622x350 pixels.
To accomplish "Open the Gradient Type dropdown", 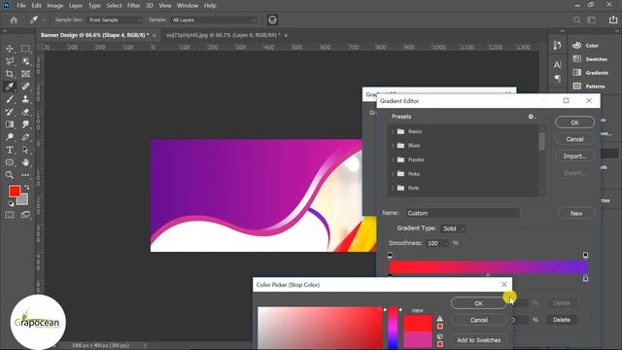I will [454, 228].
